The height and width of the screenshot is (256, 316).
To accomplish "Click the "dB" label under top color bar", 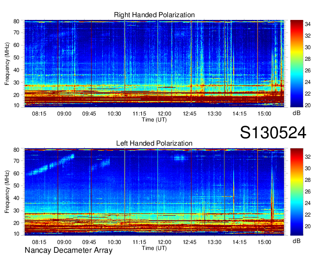I will point(296,113).
